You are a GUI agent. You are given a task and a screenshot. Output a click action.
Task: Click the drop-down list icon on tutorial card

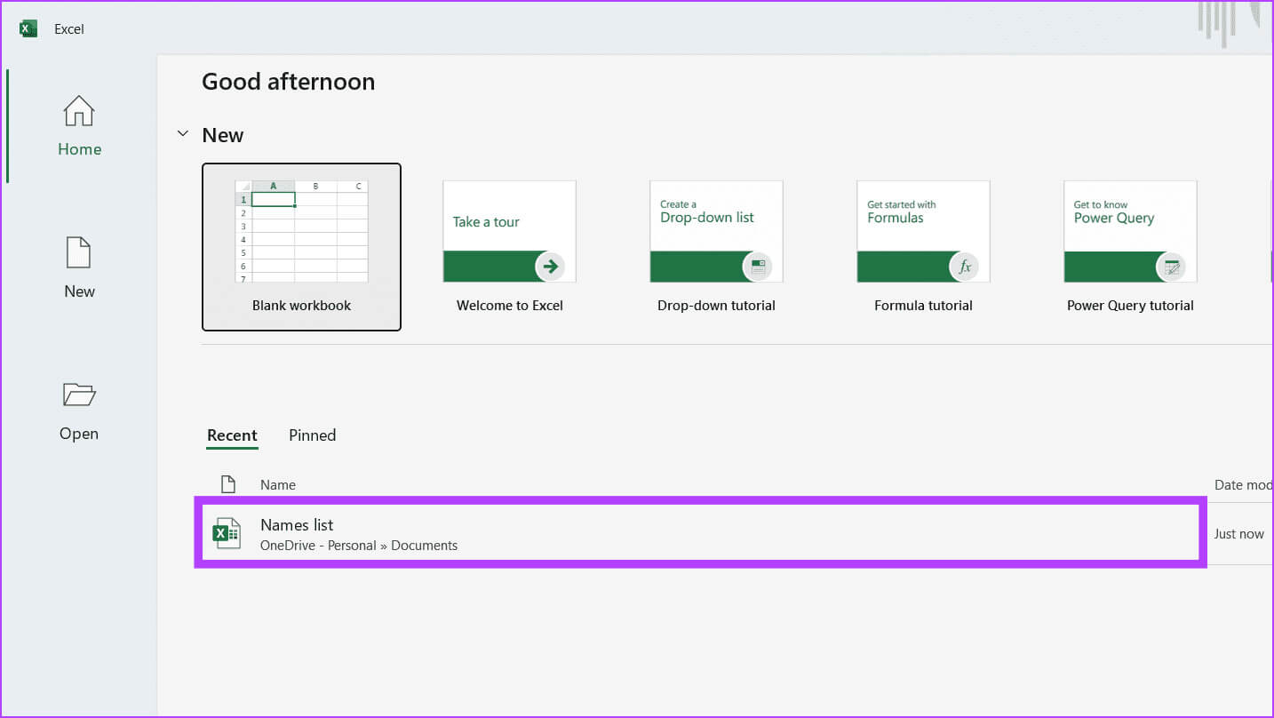pos(757,266)
